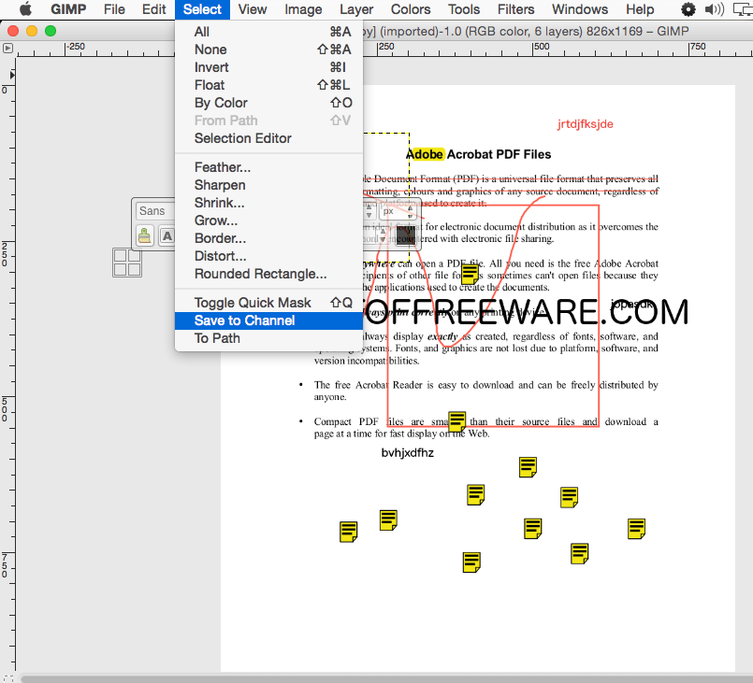The width and height of the screenshot is (753, 683).
Task: Click the clear text style broom icon
Action: click(x=145, y=235)
